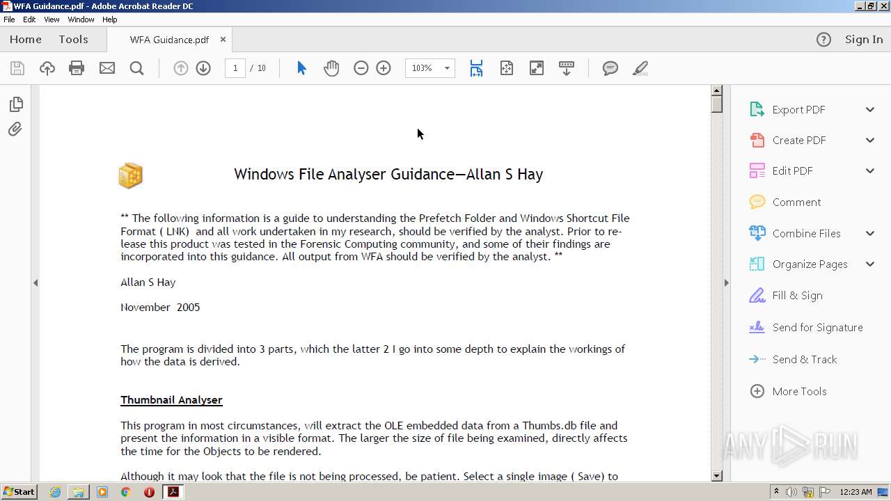This screenshot has width=891, height=501.
Task: Click the WFA cube logo image
Action: (130, 175)
